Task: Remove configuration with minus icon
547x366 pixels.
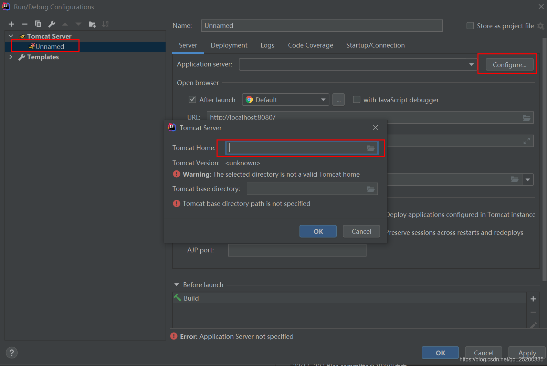Action: coord(25,24)
